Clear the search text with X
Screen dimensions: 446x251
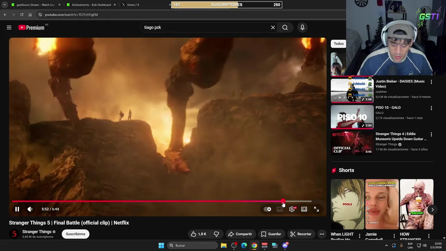click(273, 28)
